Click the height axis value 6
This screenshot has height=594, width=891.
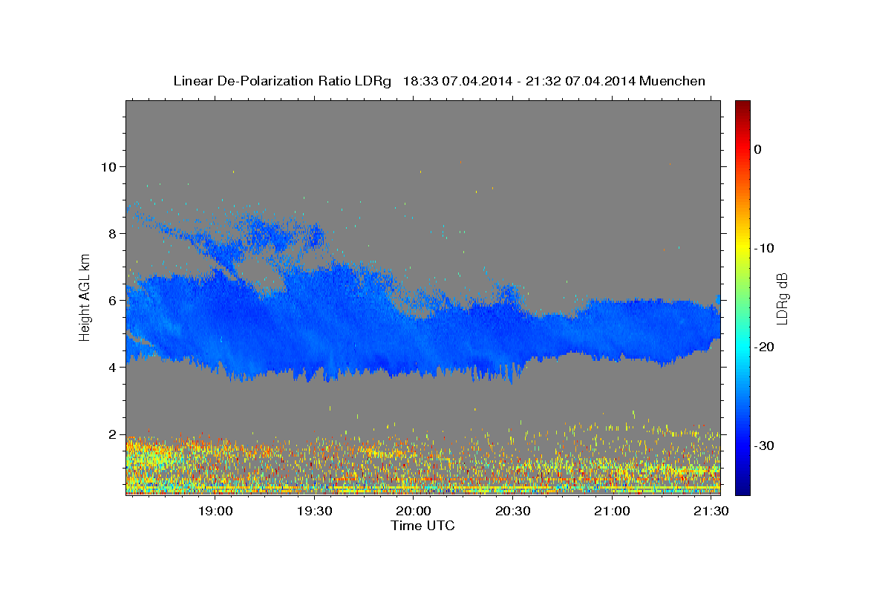click(x=111, y=300)
